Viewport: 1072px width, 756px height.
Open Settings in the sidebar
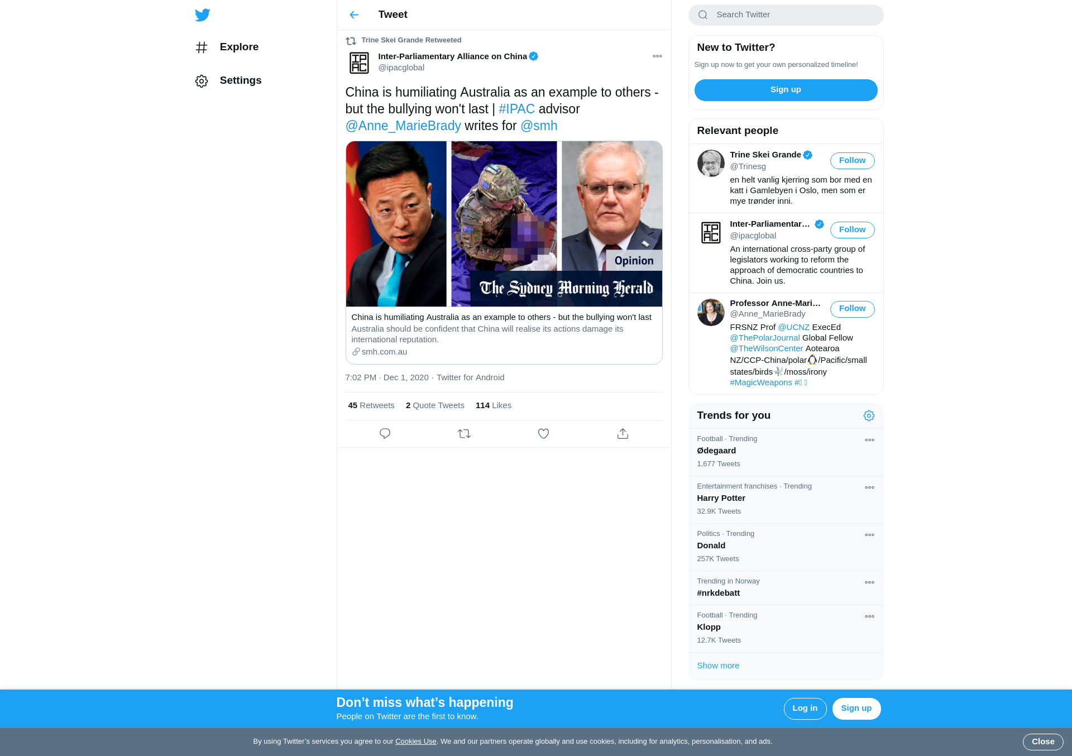point(228,81)
